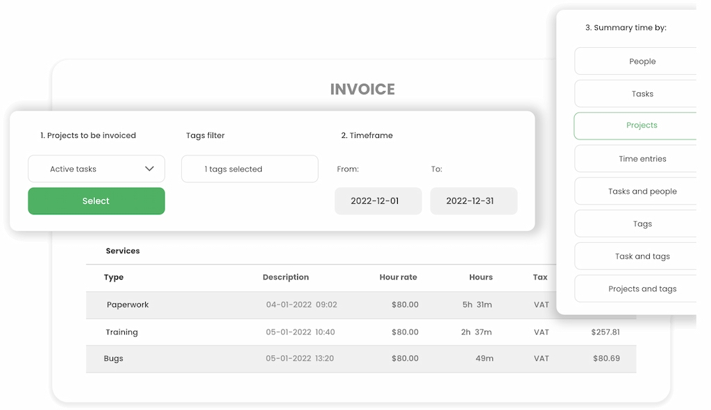Open the Active tasks dropdown
Viewport: 711px width, 410px height.
point(96,169)
